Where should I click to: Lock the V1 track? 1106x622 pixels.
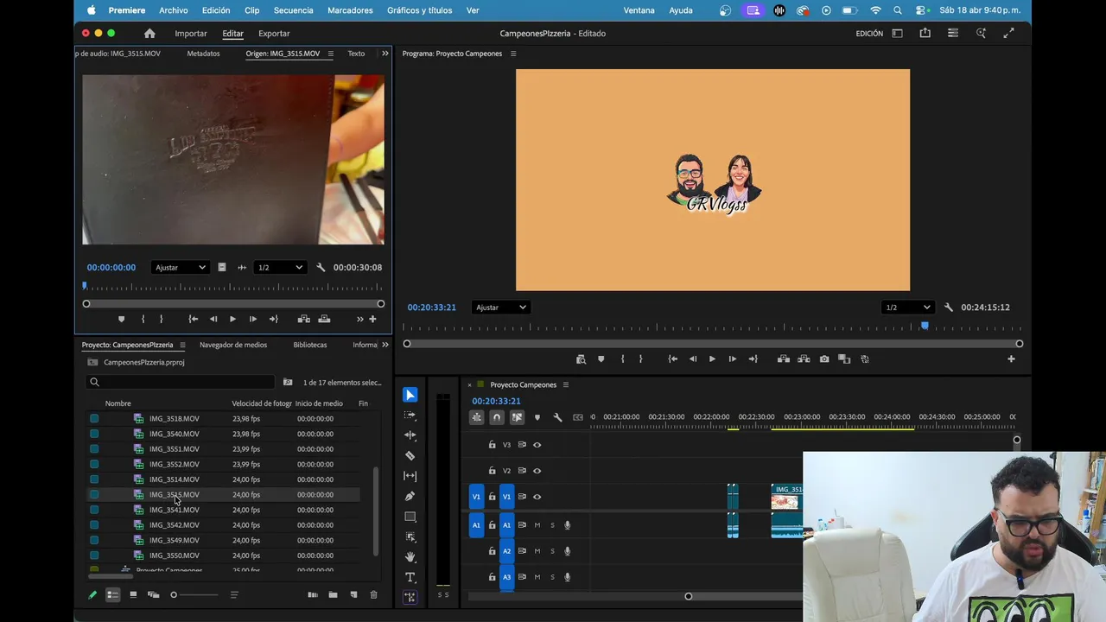point(492,497)
